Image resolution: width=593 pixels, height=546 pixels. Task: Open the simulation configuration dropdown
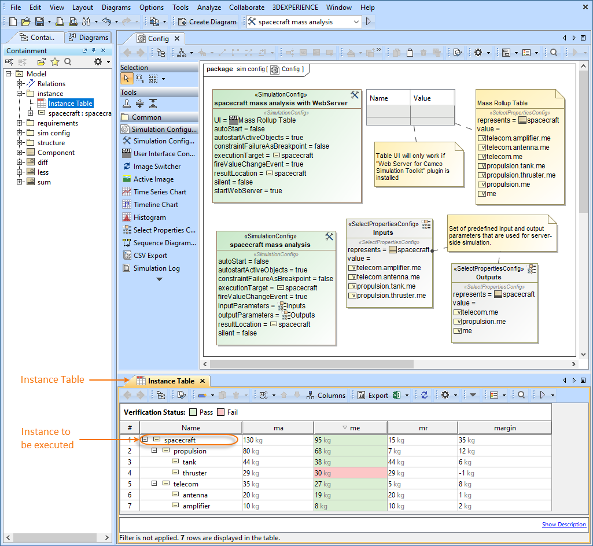point(356,22)
